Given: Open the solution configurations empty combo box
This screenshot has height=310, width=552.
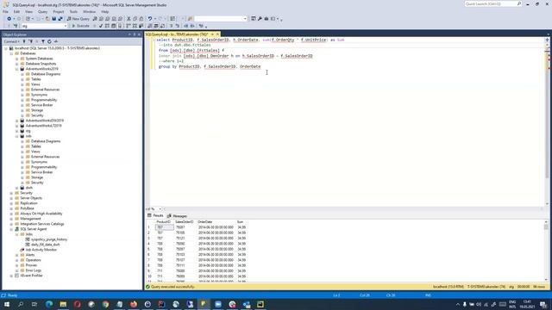Looking at the screenshot, I should pyautogui.click(x=221, y=19).
